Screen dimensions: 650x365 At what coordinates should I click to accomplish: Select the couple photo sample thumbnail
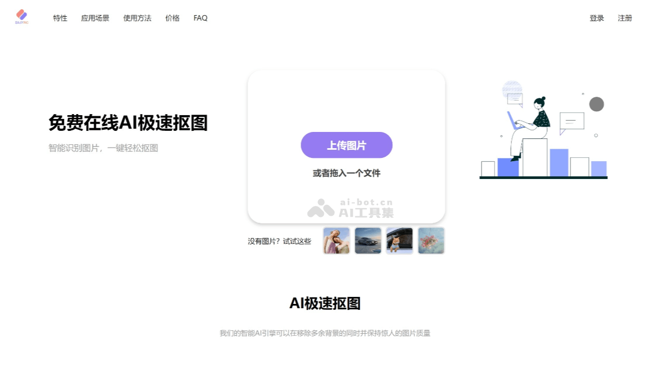(x=336, y=240)
